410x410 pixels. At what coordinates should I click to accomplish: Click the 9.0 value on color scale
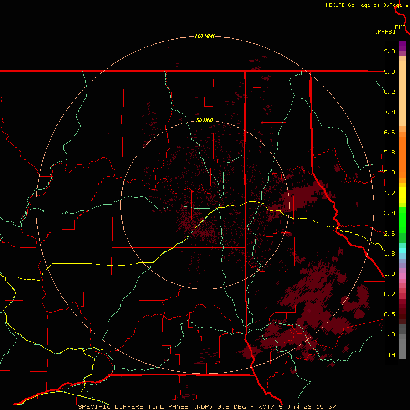[389, 72]
